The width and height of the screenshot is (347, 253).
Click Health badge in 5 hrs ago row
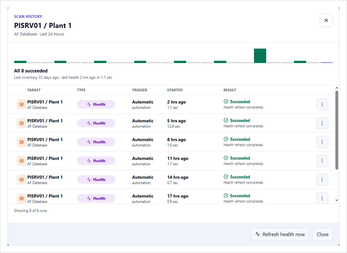pyautogui.click(x=96, y=123)
